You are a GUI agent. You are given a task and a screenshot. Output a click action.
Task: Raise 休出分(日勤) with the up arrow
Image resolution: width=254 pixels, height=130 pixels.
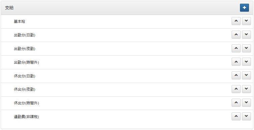pos(236,75)
